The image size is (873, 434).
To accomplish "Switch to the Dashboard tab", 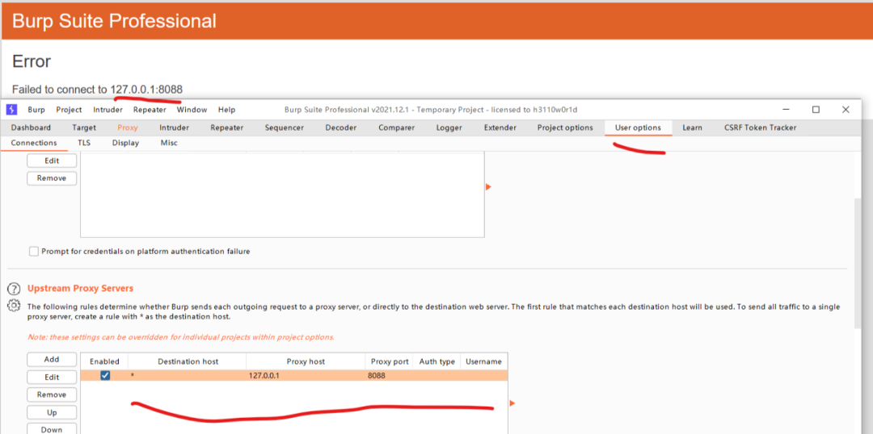I will point(31,127).
